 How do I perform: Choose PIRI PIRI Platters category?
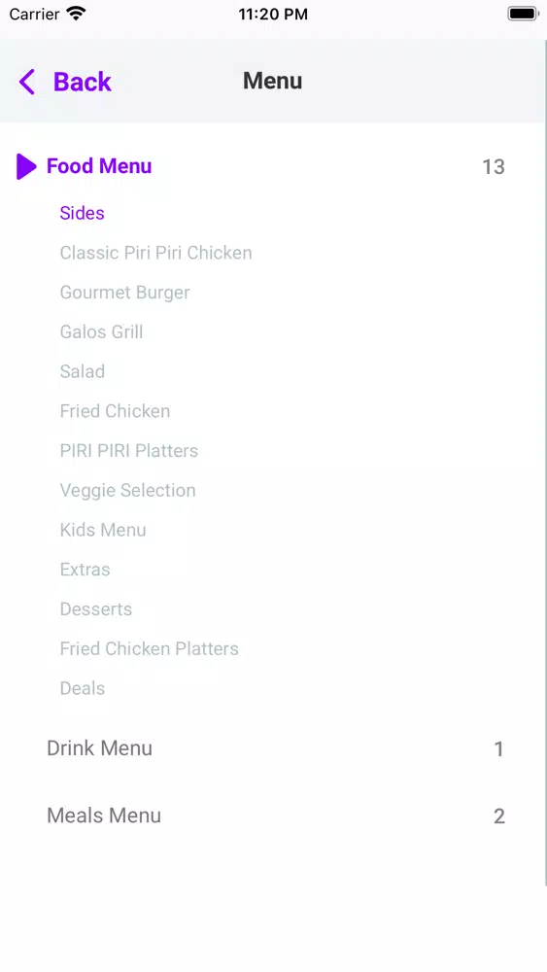coord(129,451)
